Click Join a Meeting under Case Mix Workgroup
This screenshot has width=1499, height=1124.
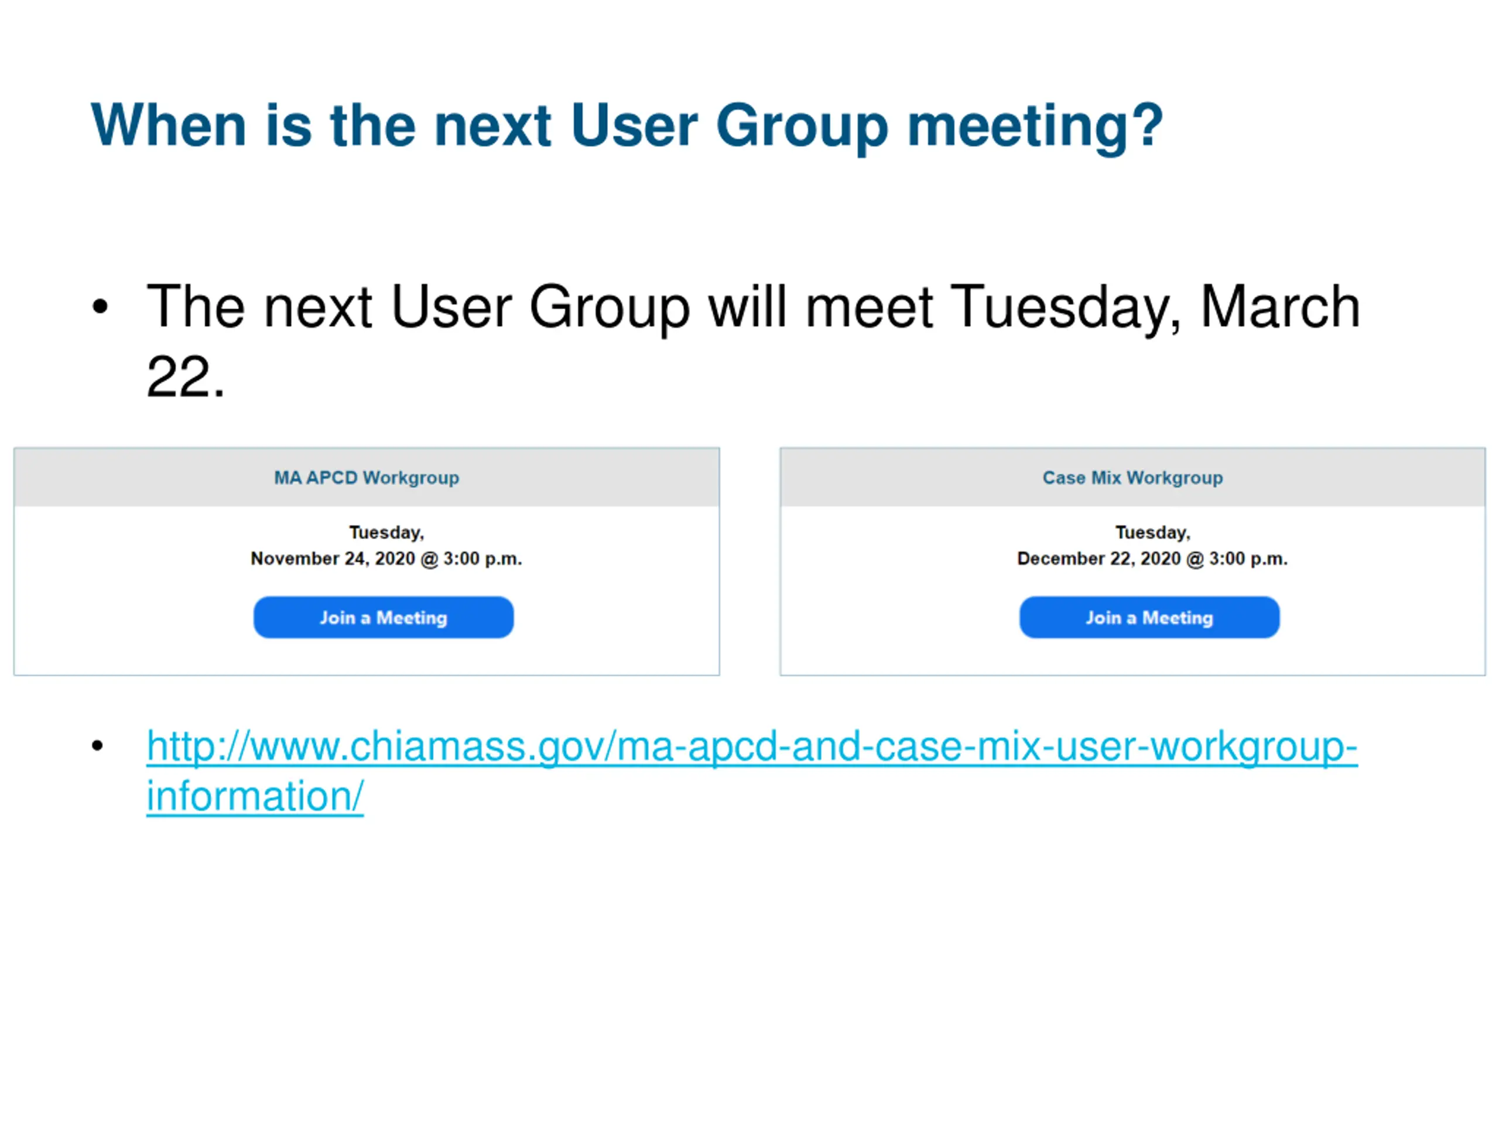click(1149, 617)
